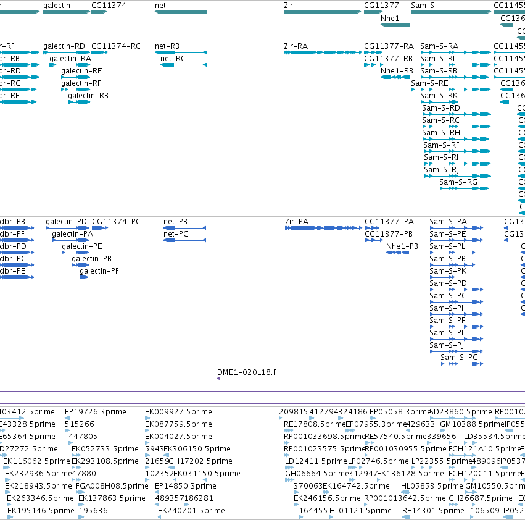Click the DME1-020L18.F marker
This screenshot has width=525, height=520.
[218, 379]
